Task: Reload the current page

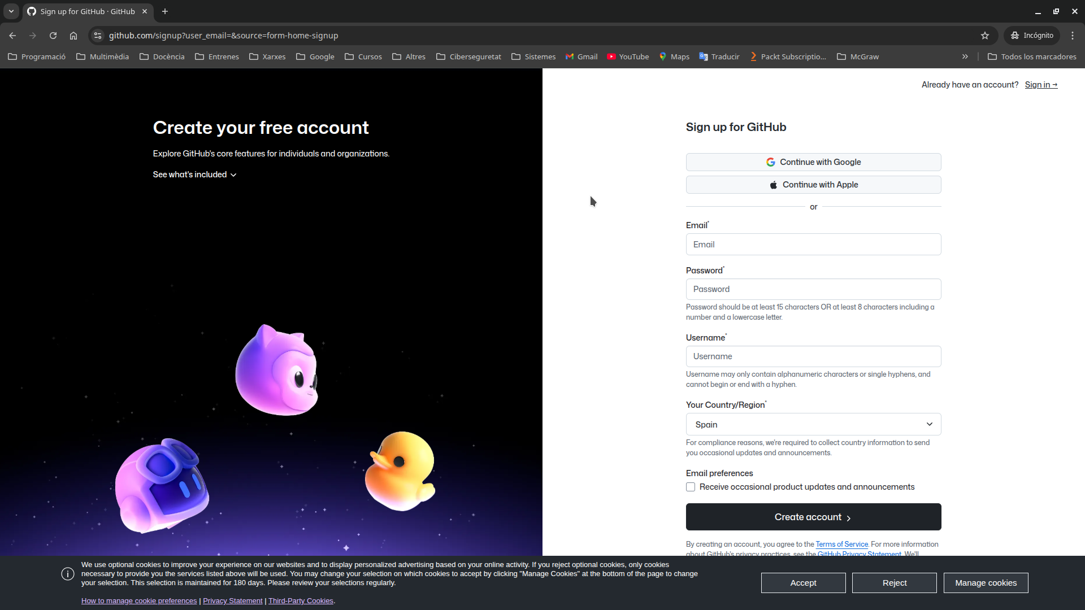Action: coord(53,35)
